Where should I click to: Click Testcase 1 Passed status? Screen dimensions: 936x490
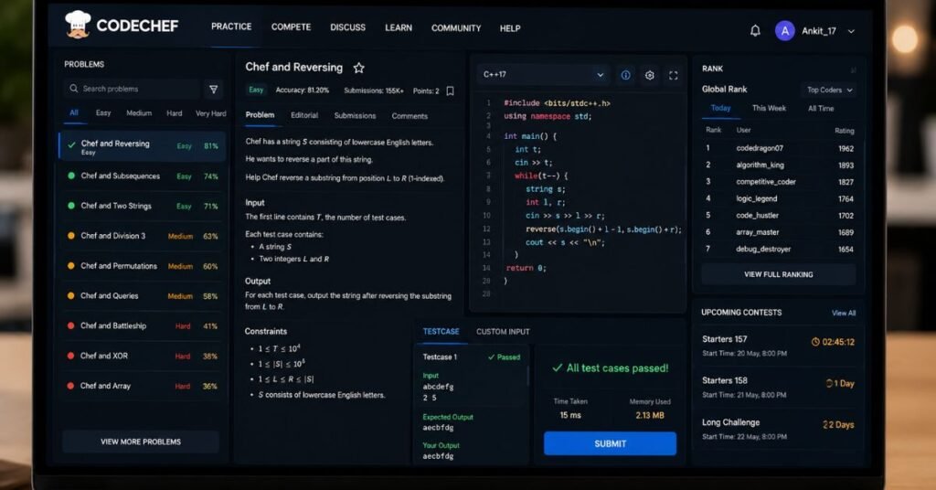pos(505,357)
